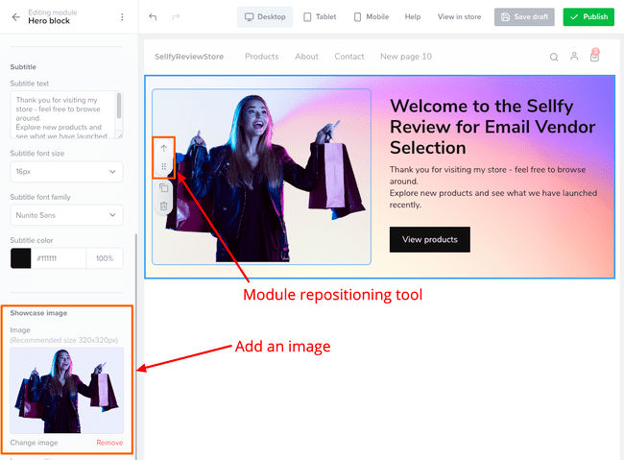
Task: Duplicate the hero module
Action: point(163,187)
